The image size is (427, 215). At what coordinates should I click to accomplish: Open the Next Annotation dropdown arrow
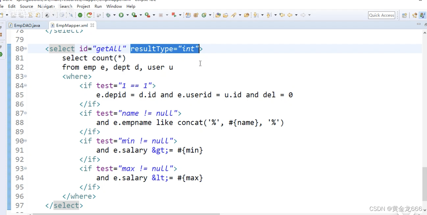pyautogui.click(x=262, y=15)
